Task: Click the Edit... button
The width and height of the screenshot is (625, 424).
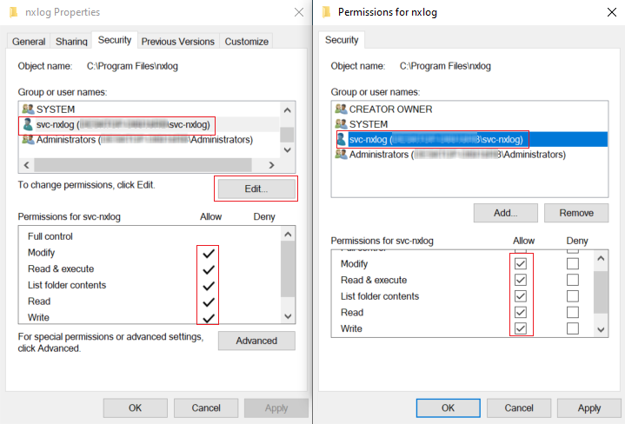Action: [256, 189]
